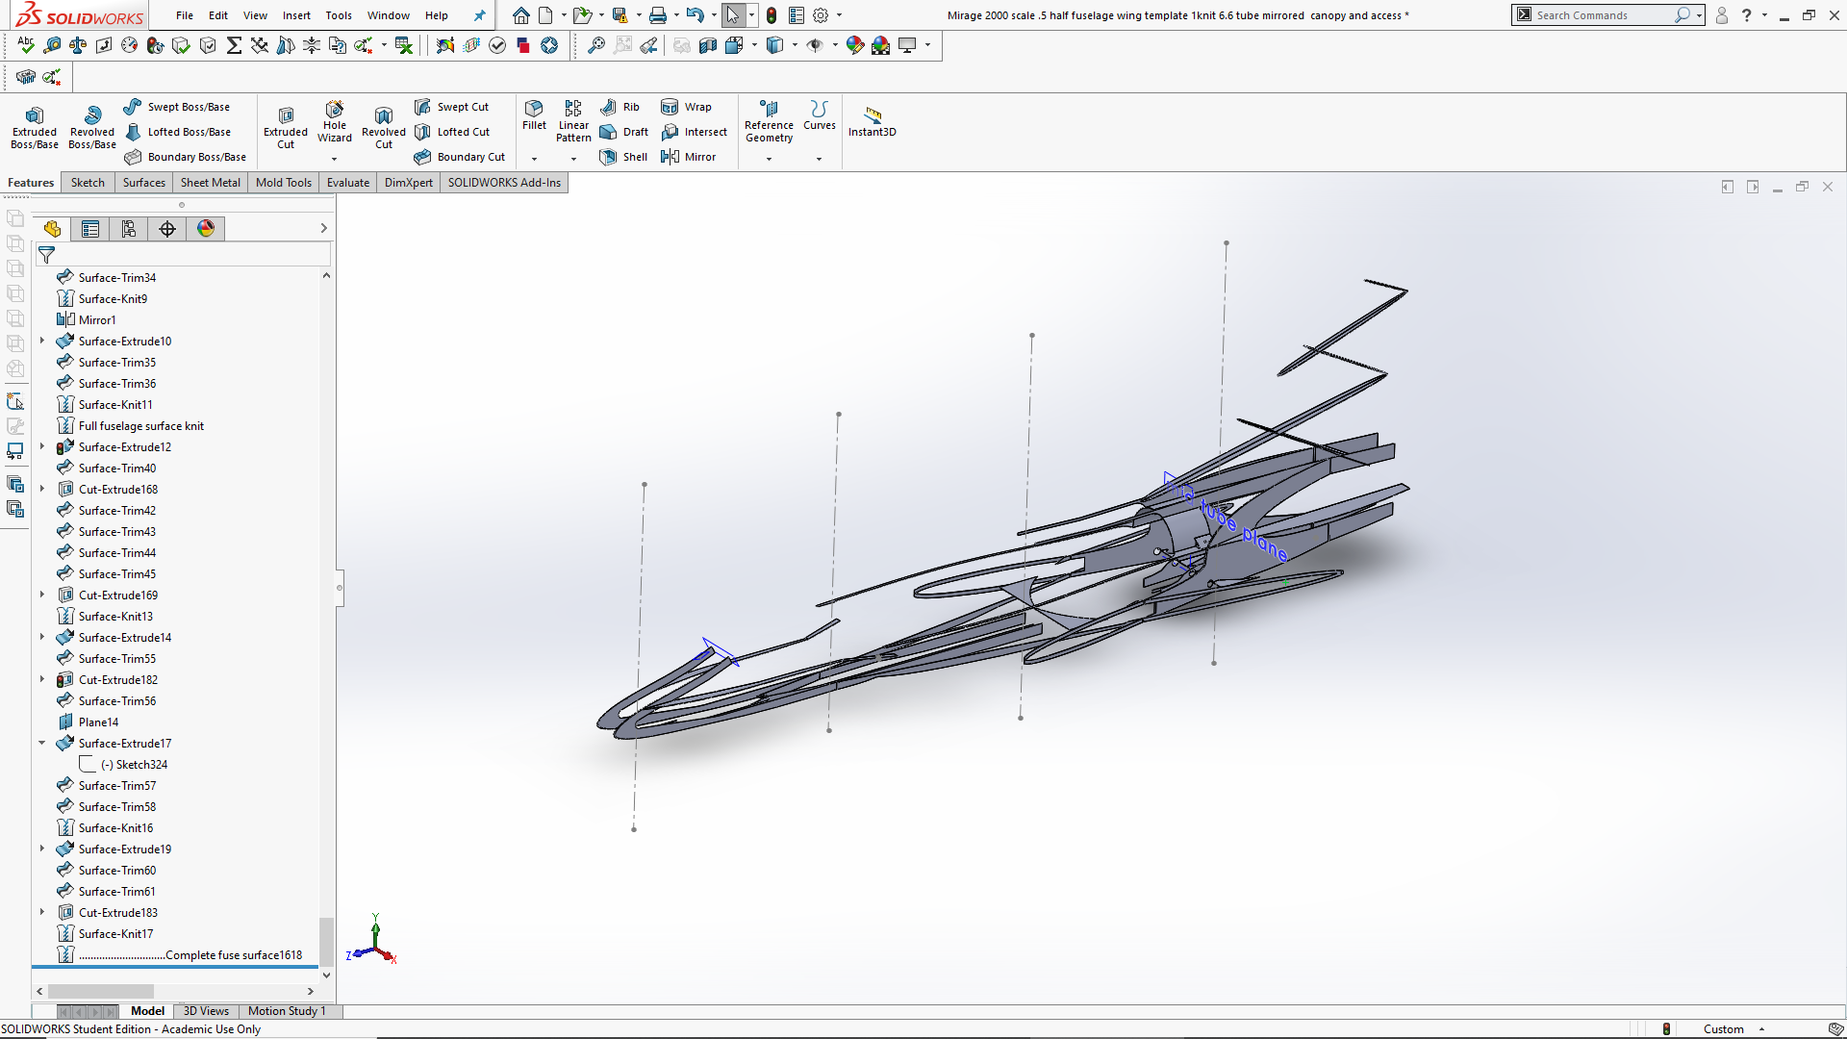
Task: Open the DimXpertManager tab icon
Action: tap(167, 228)
